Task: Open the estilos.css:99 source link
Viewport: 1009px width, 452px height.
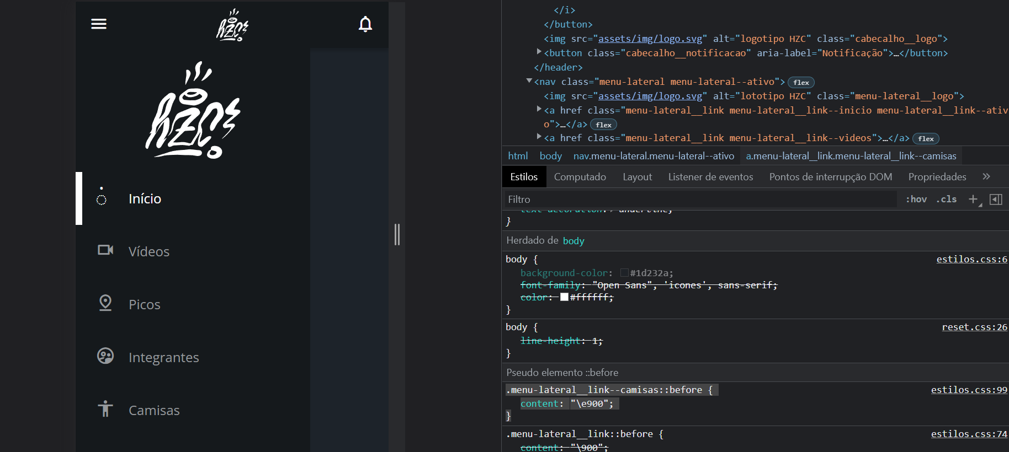Action: [969, 390]
